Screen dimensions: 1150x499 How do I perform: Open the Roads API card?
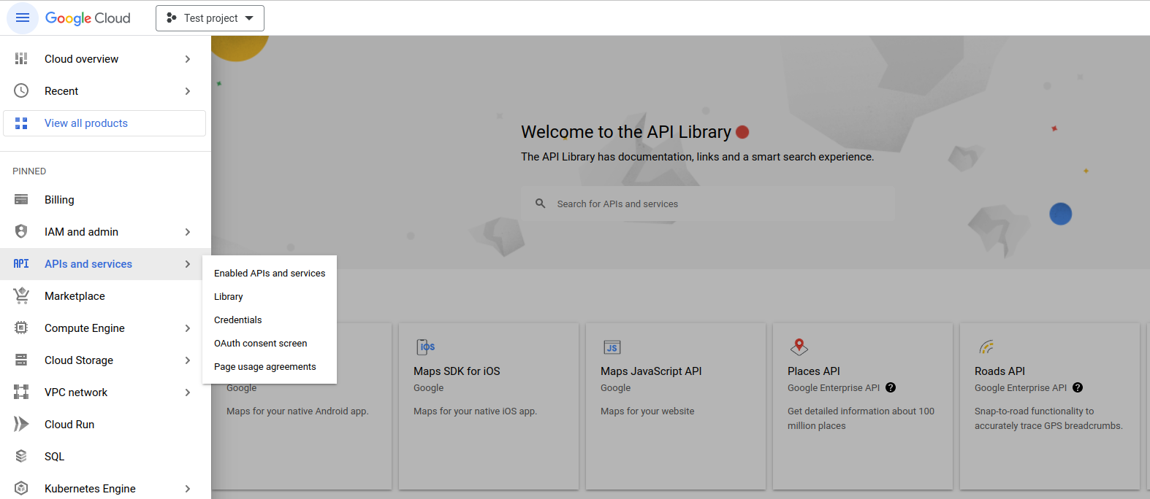click(x=1050, y=406)
